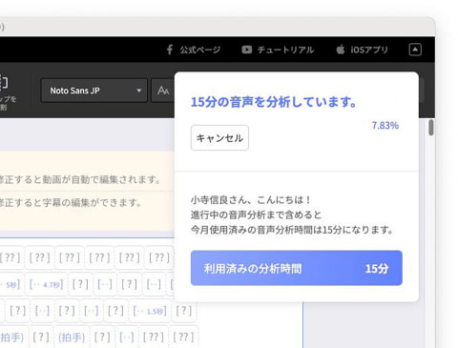This screenshot has height=348, width=458.
Task: Select the [·· 4.7秒] silence token
Action: [x=46, y=284]
